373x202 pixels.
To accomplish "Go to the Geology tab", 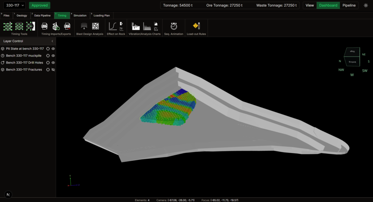I will coord(22,16).
